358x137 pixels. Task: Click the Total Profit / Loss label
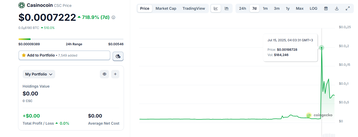click(x=38, y=123)
